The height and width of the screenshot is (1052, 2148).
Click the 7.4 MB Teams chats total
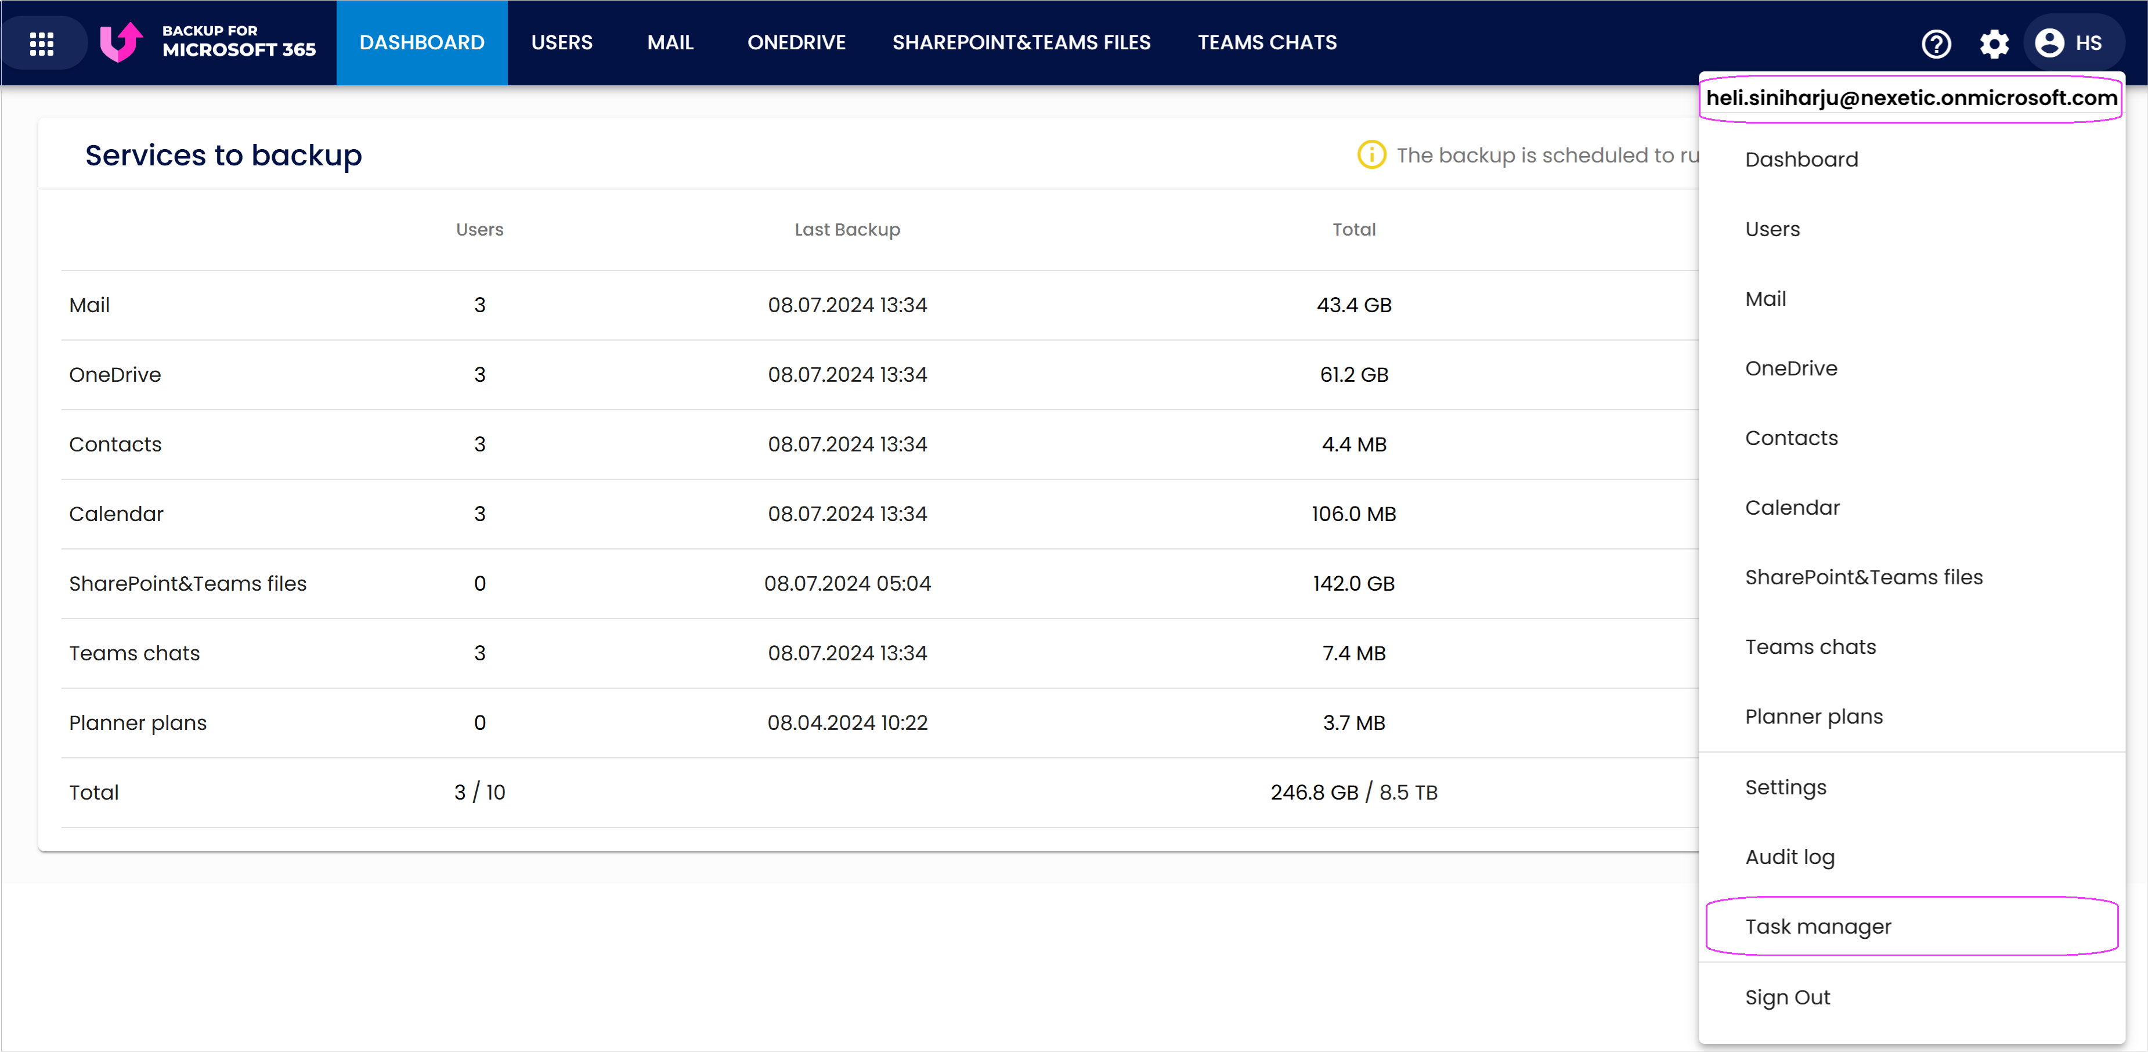[x=1353, y=653]
